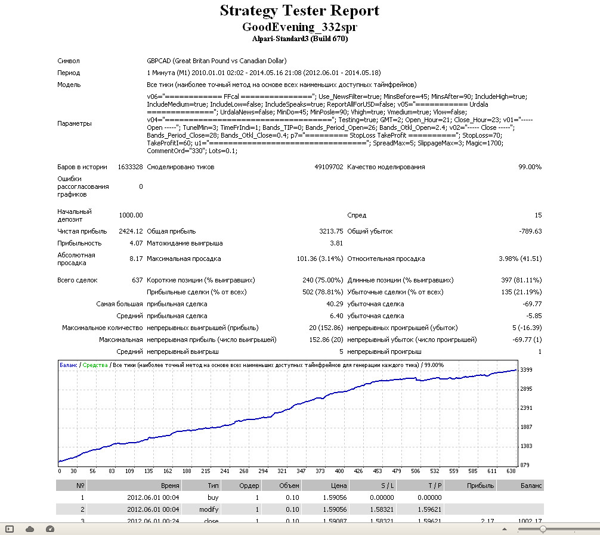Click the 'Средства' legend label on chart
The width and height of the screenshot is (600, 535).
[x=95, y=365]
